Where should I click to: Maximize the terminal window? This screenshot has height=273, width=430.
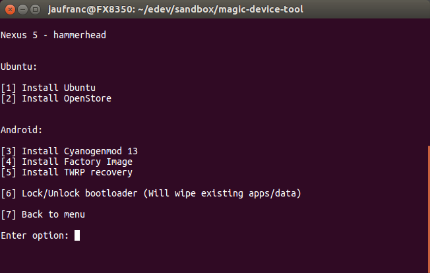pyautogui.click(x=36, y=10)
